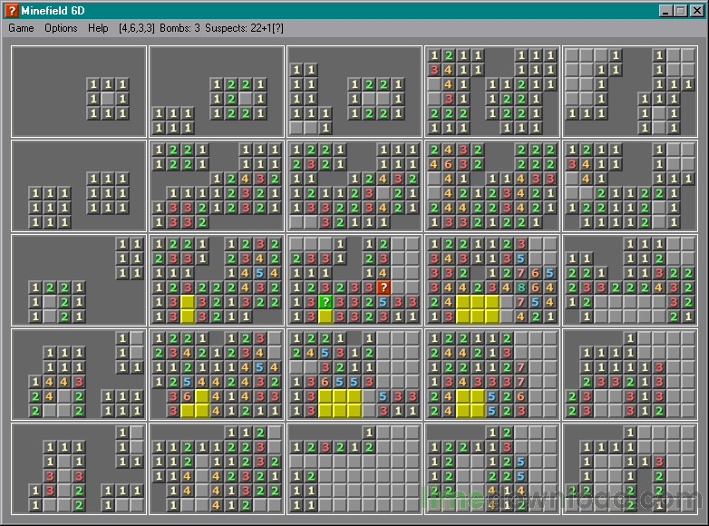Open the Options menu
709x526 pixels.
click(61, 28)
